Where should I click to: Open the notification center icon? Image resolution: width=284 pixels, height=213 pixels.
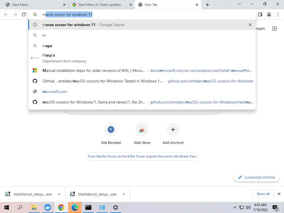pyautogui.click(x=275, y=207)
